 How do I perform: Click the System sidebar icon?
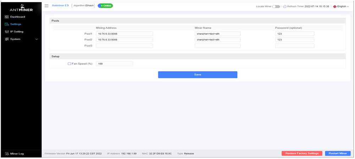pos(7,39)
